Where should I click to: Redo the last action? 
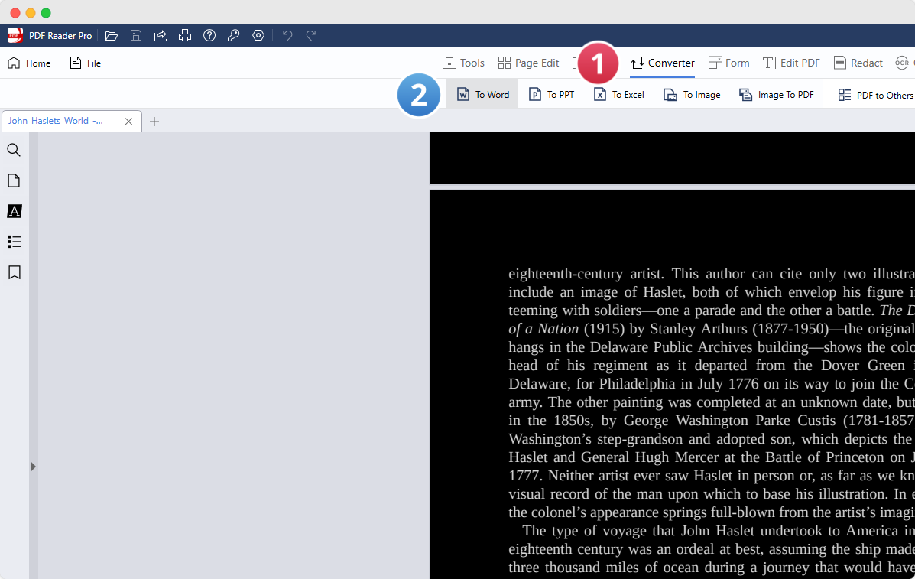pyautogui.click(x=311, y=36)
